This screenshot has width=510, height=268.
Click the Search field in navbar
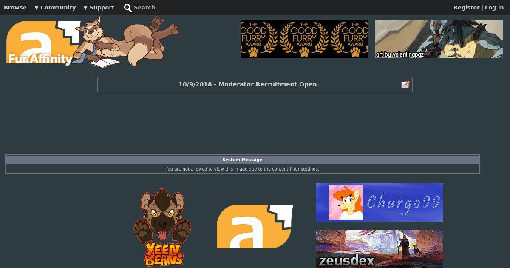point(144,7)
